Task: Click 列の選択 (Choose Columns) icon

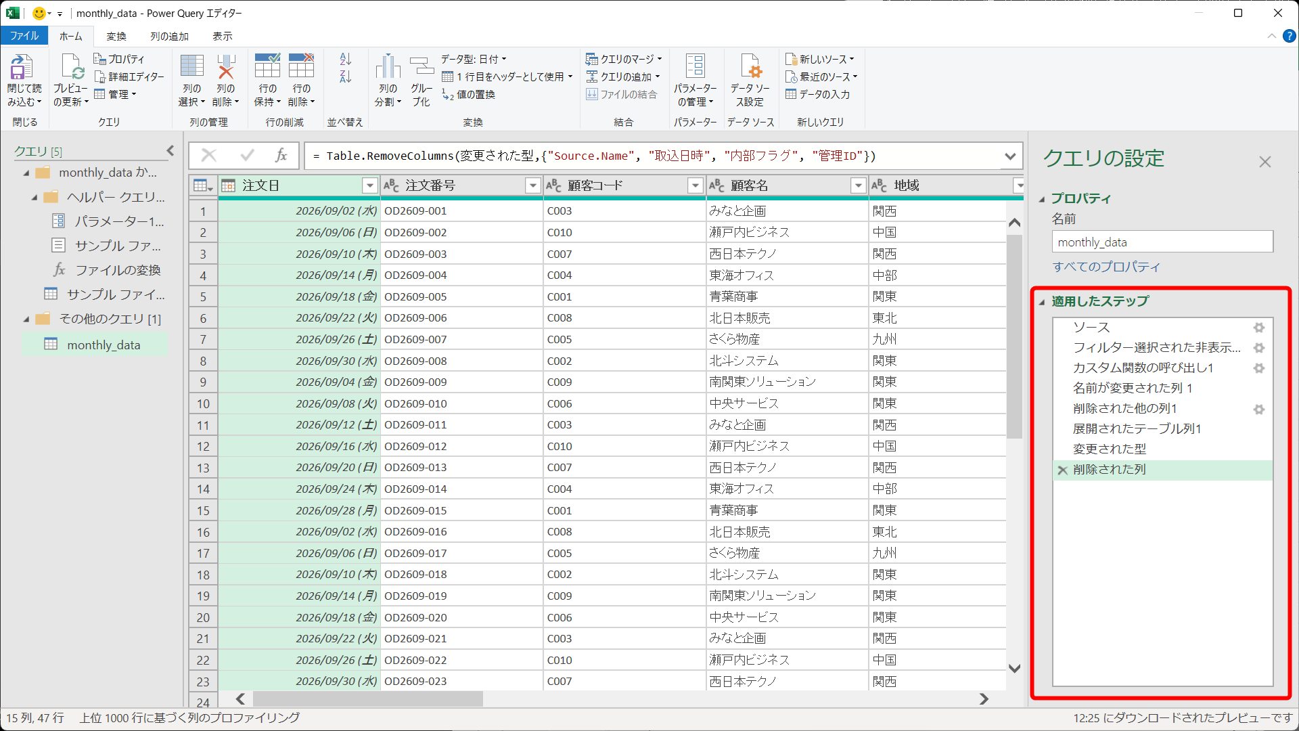Action: pos(191,66)
